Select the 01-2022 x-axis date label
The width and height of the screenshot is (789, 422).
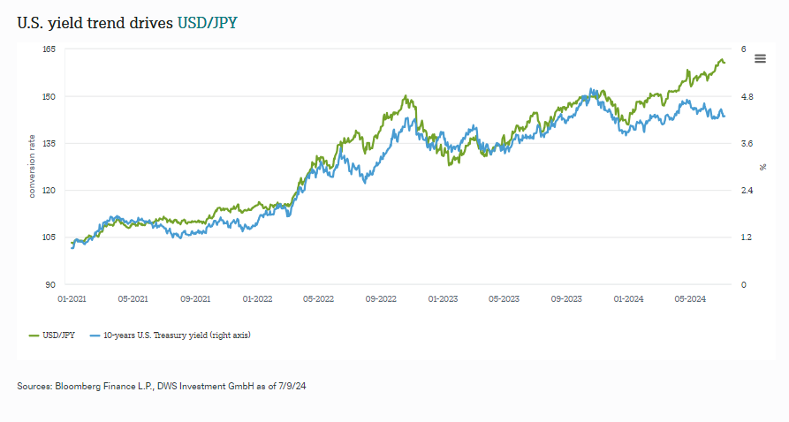click(256, 298)
